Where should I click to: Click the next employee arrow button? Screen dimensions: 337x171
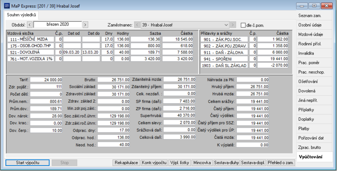pos(233,25)
